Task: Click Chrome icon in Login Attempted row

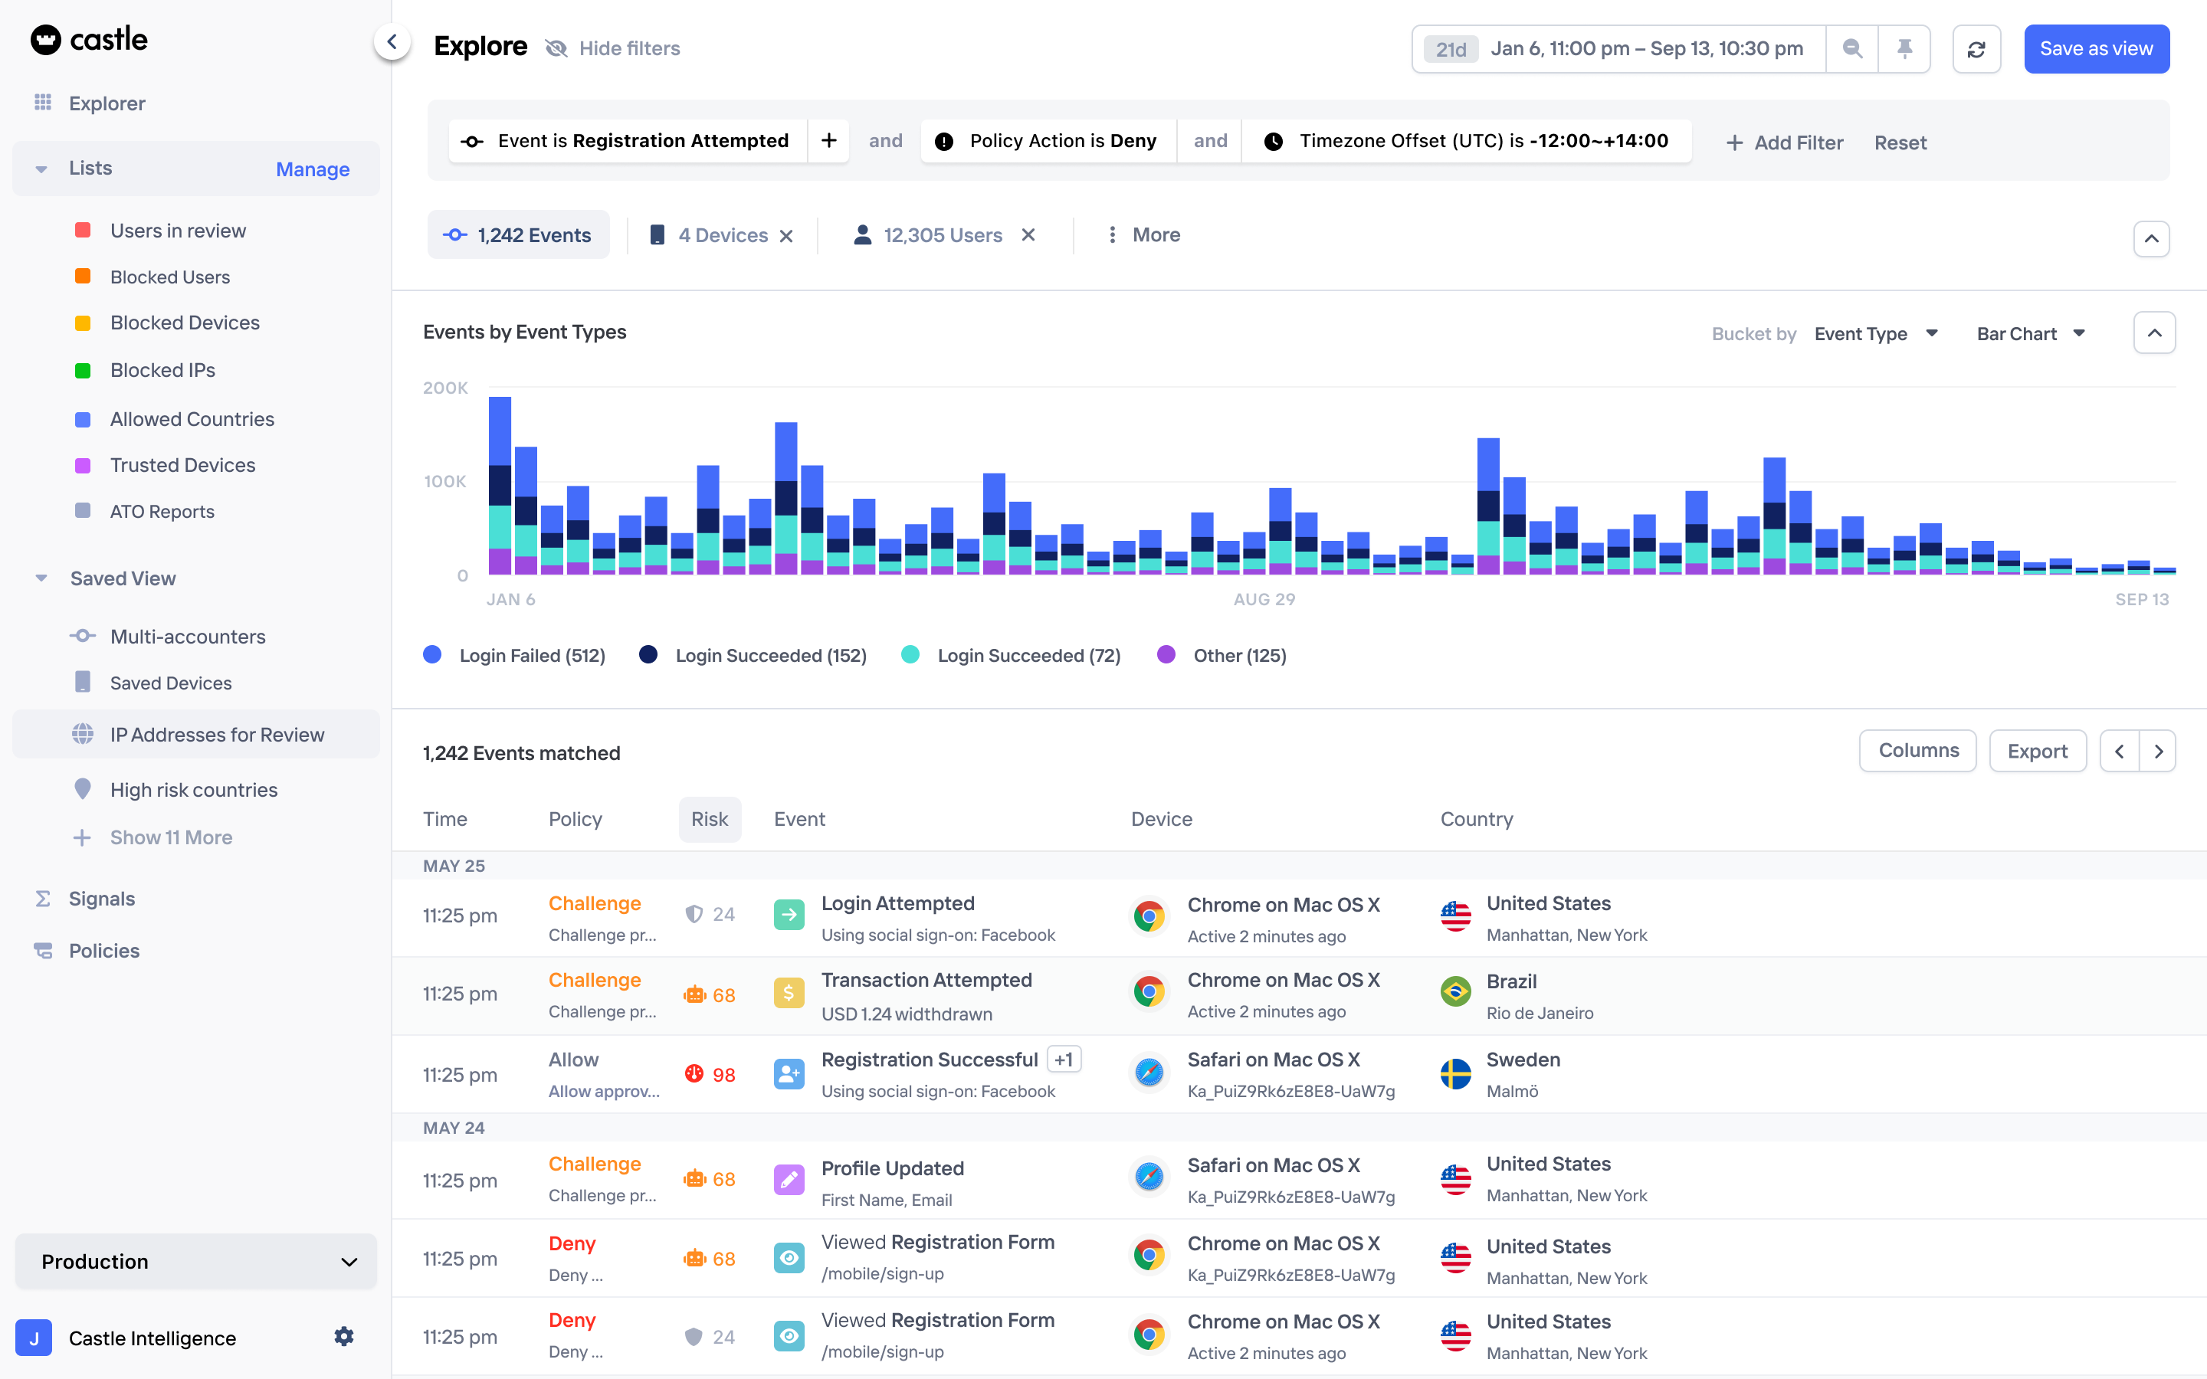Action: (1149, 916)
